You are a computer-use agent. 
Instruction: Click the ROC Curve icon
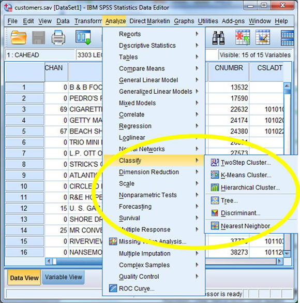pos(113,288)
